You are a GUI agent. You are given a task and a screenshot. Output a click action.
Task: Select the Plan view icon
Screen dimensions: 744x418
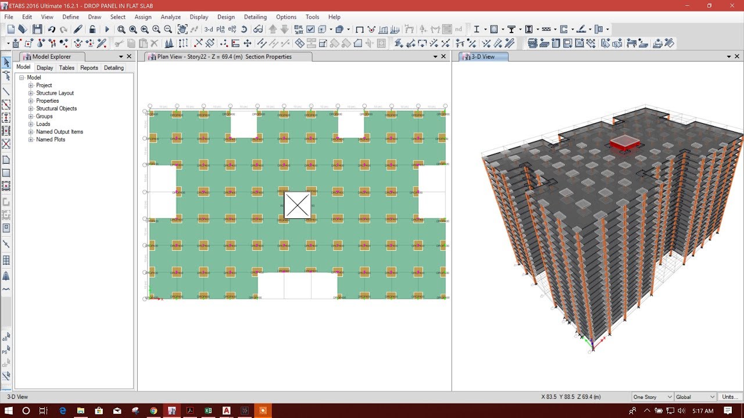coord(220,29)
